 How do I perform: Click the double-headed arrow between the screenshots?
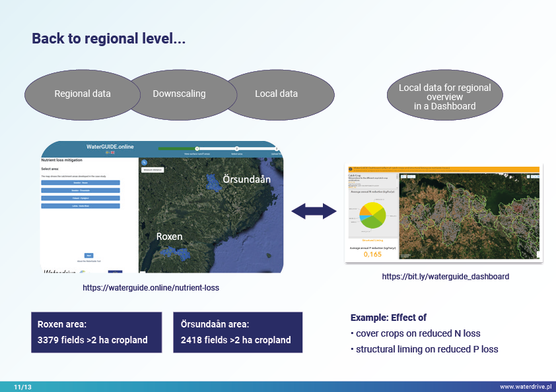314,211
